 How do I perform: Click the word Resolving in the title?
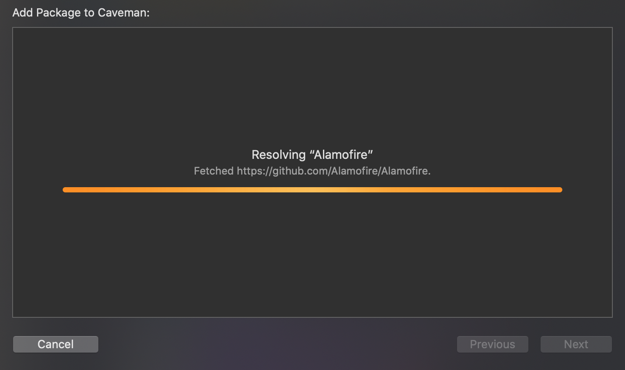279,155
